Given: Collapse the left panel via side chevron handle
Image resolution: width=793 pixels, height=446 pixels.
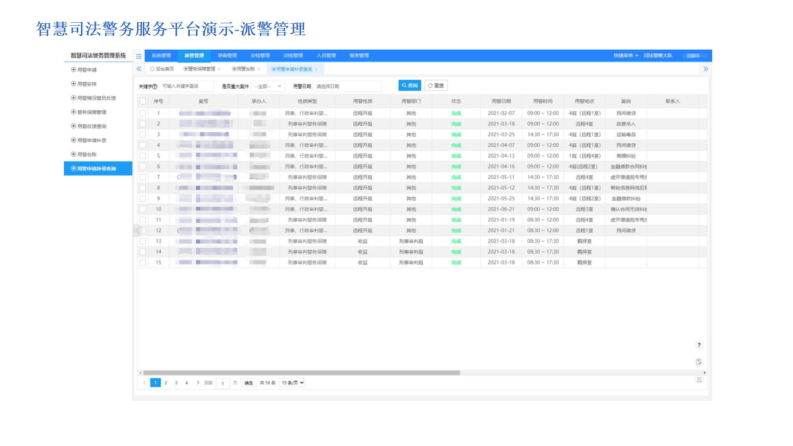Looking at the screenshot, I should [136, 230].
